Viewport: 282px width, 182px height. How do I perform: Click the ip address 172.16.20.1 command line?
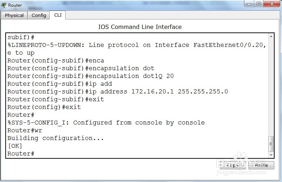[118, 92]
